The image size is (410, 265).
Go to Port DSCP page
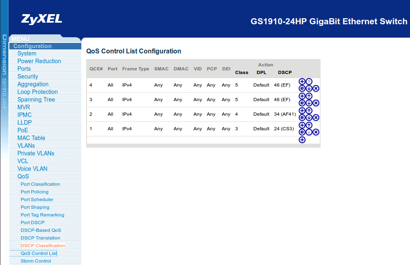[x=32, y=223]
